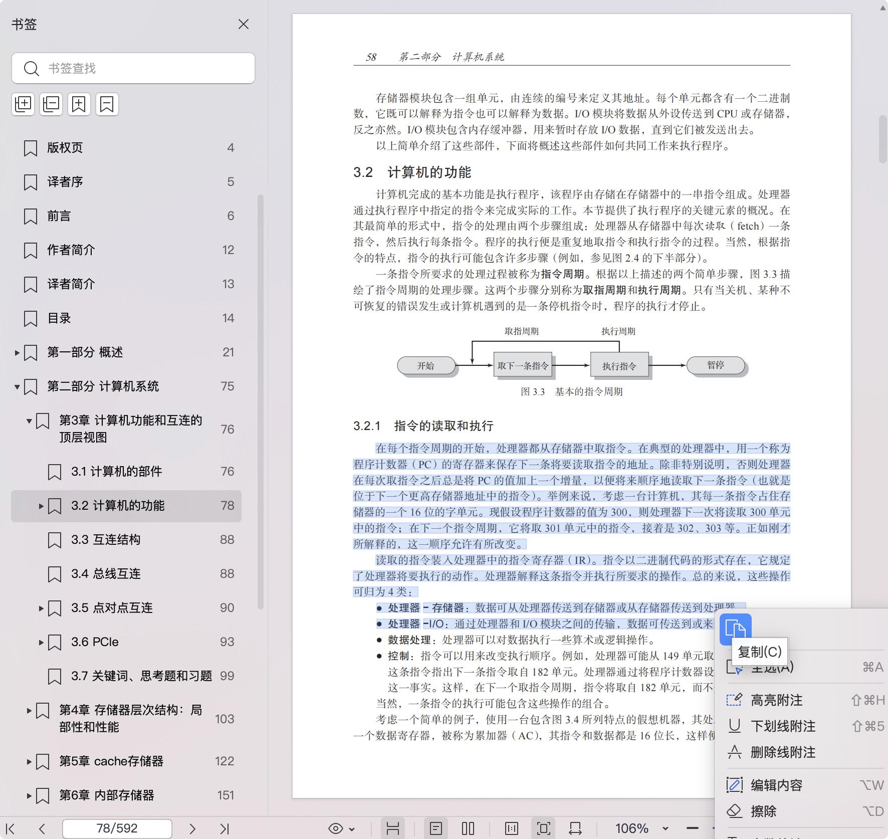
Task: Toggle the page thumbnail ratio view
Action: click(511, 828)
